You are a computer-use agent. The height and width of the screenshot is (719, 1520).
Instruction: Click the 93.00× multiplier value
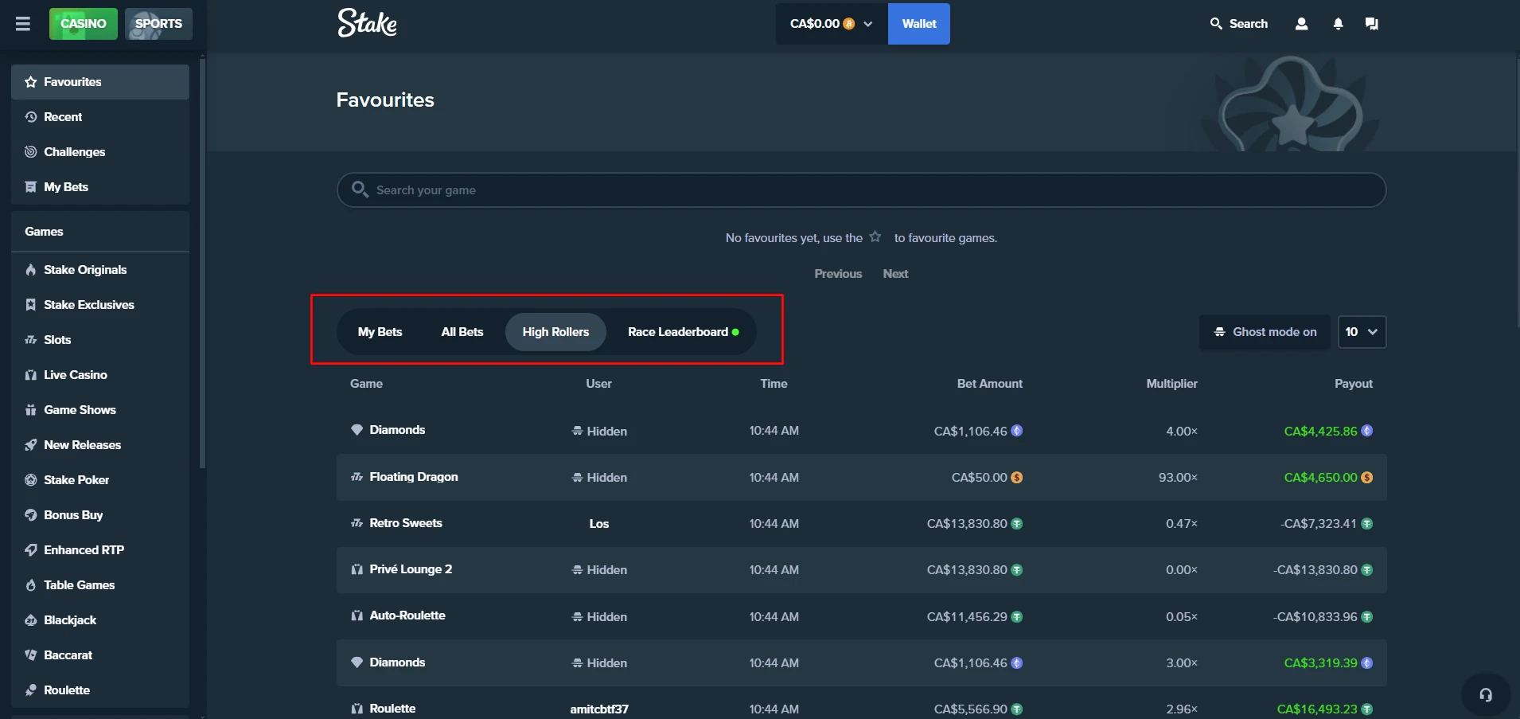pyautogui.click(x=1178, y=478)
